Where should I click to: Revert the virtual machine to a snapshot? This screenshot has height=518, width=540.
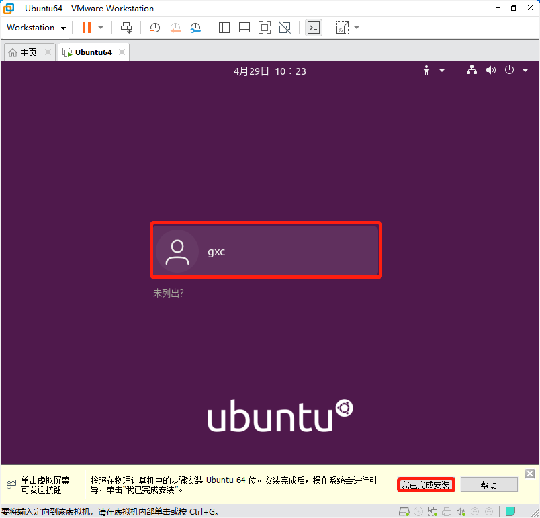(175, 28)
